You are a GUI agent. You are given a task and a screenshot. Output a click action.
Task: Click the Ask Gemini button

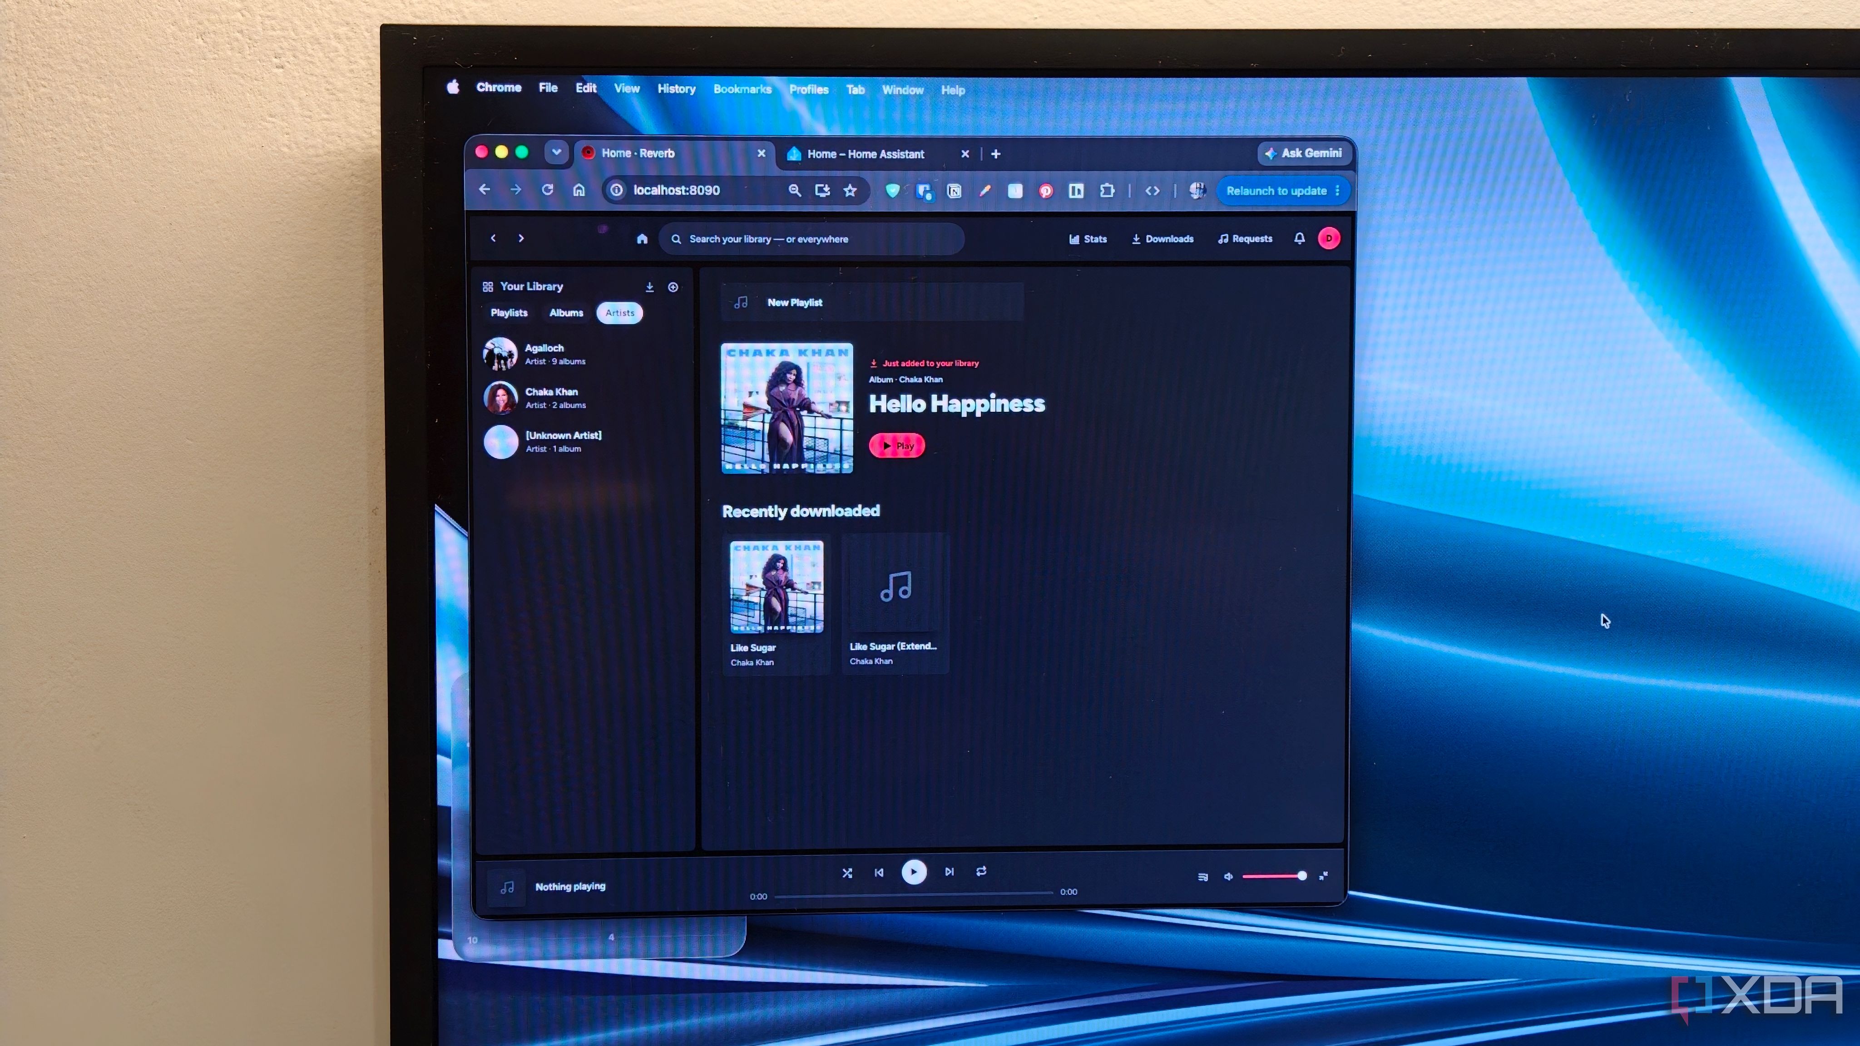pos(1304,153)
